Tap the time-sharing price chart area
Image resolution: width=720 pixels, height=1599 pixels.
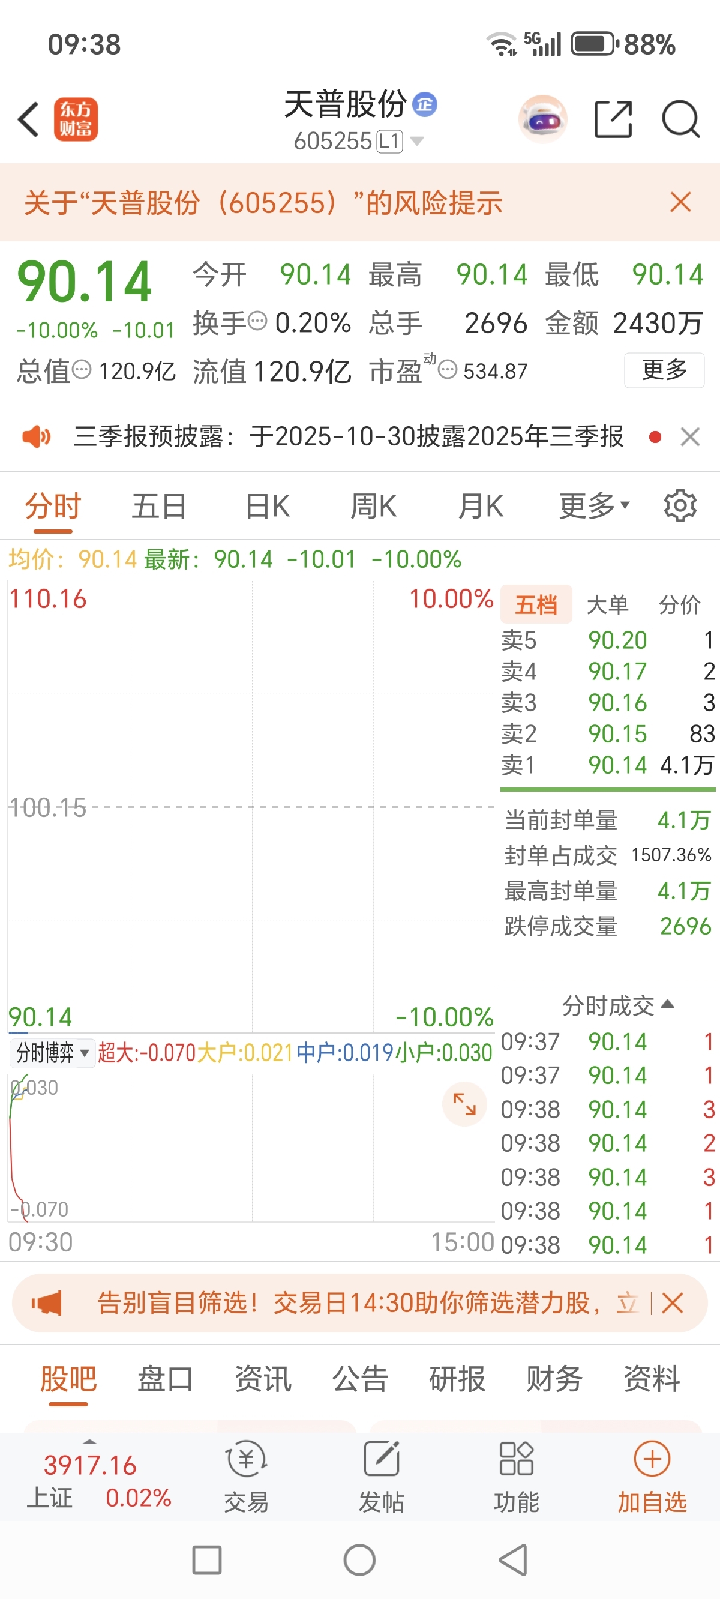(251, 807)
